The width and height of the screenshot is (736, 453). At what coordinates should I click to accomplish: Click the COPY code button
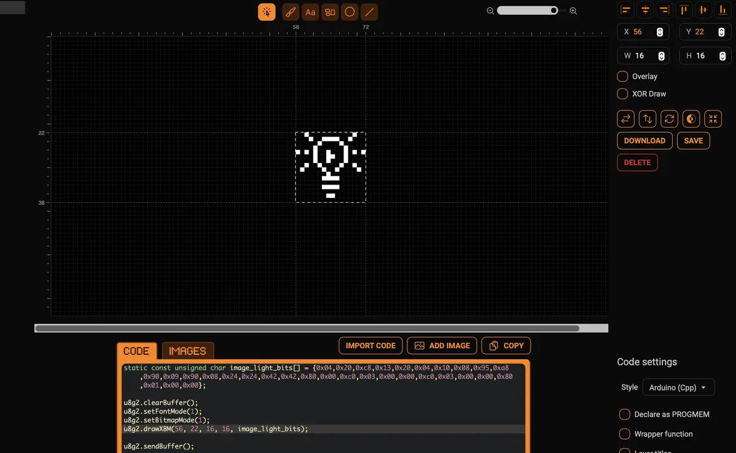pos(506,346)
